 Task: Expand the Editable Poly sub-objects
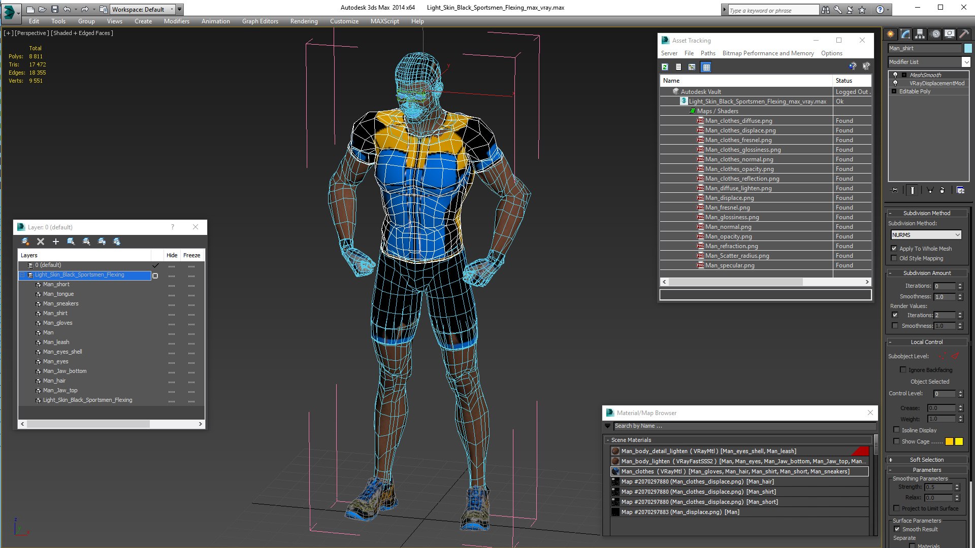pyautogui.click(x=894, y=91)
